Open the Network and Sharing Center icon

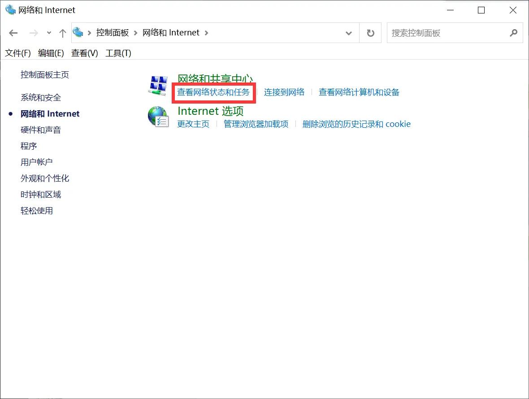158,85
